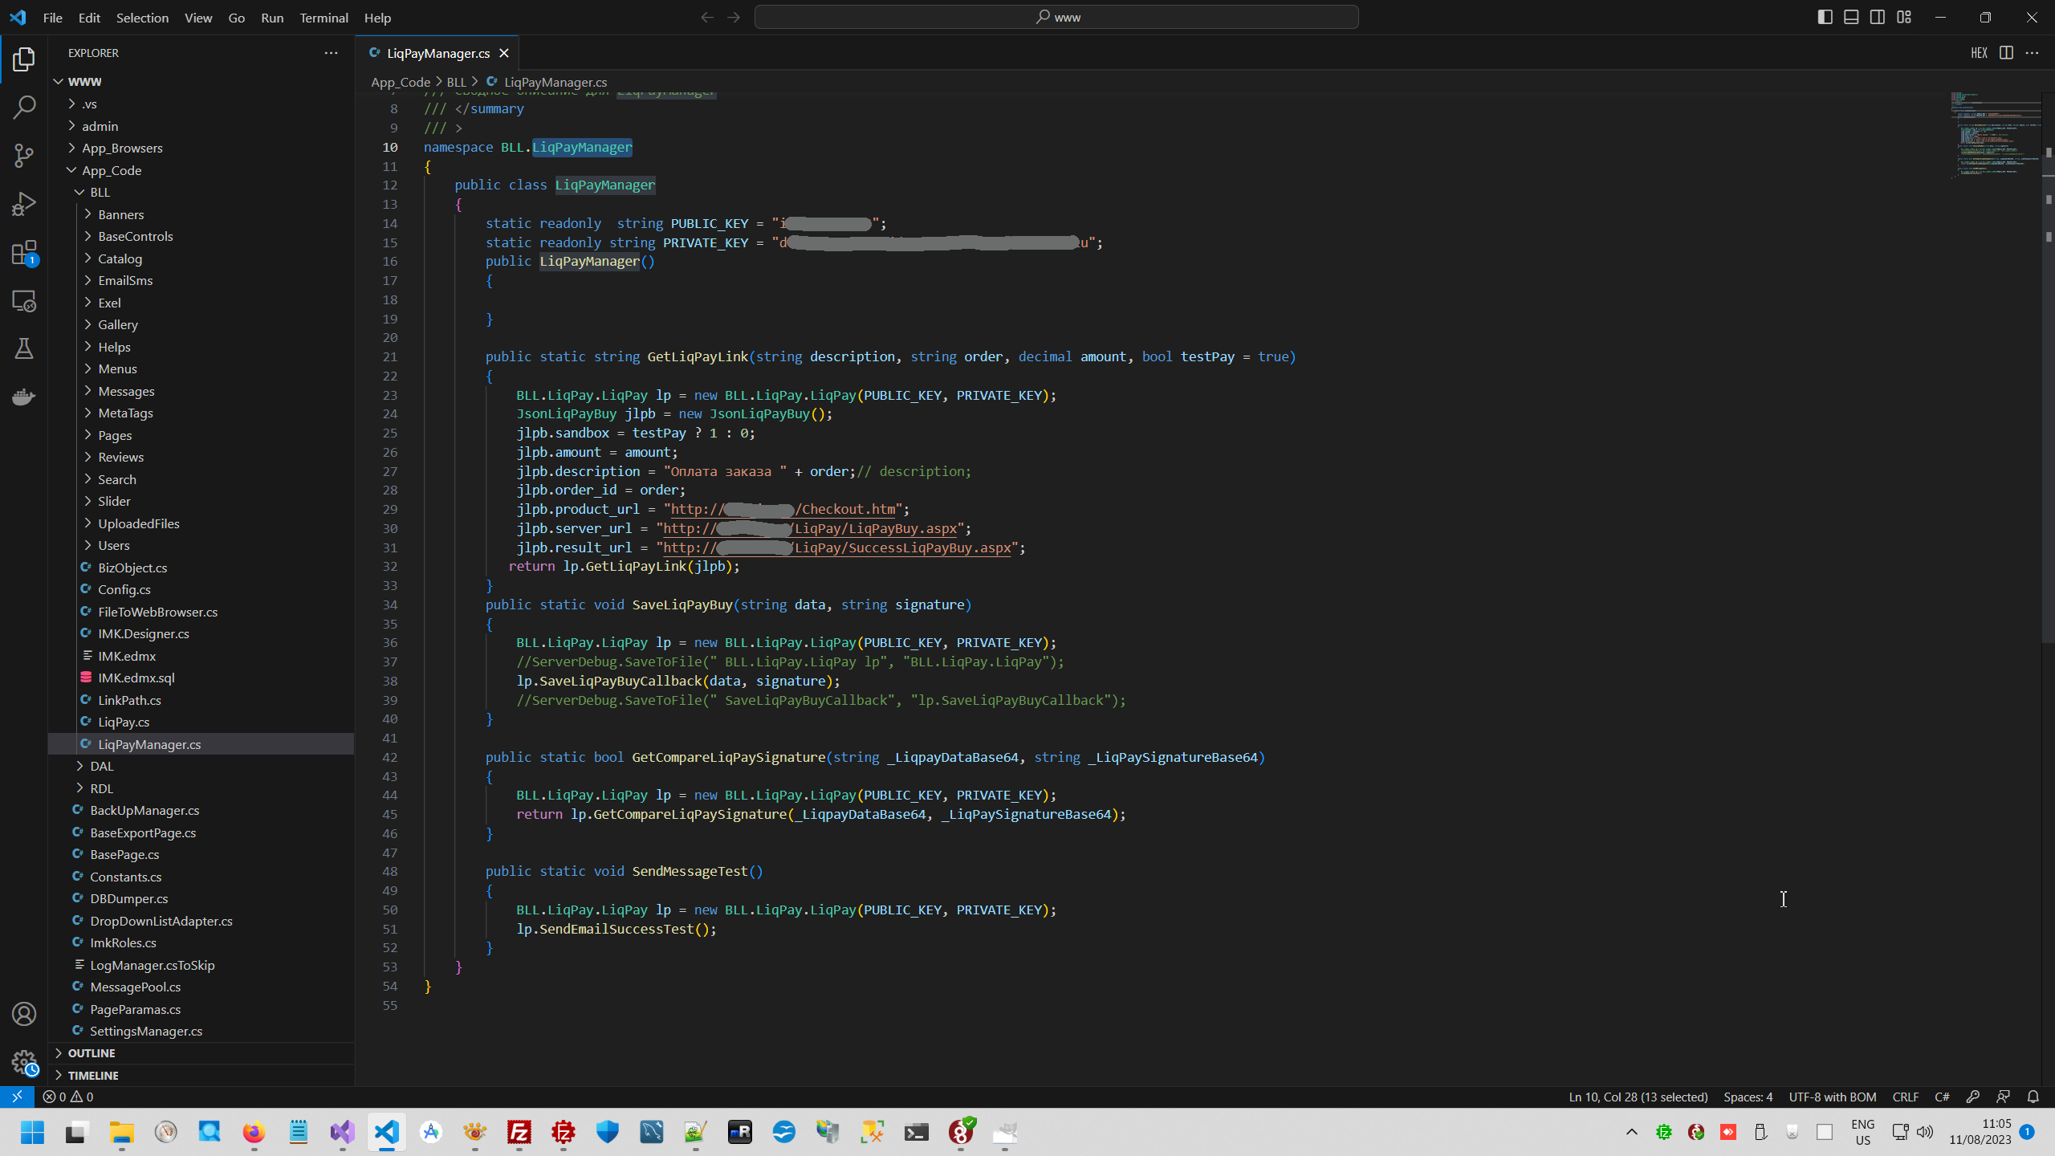Open the Docker view

tap(24, 397)
